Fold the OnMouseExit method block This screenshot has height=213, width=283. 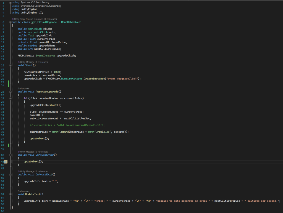(11, 175)
